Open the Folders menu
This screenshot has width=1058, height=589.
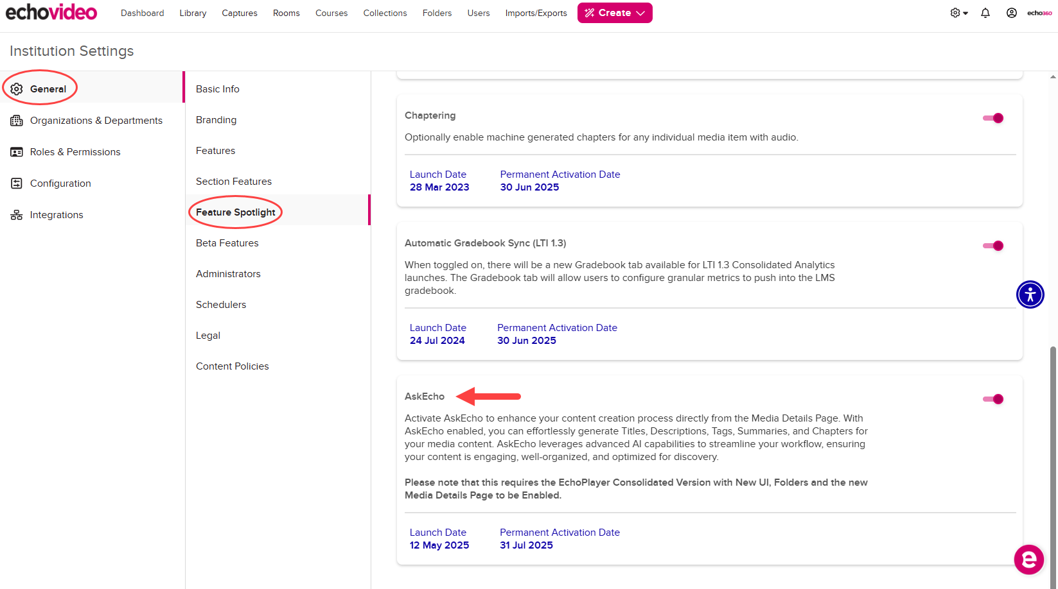click(437, 13)
